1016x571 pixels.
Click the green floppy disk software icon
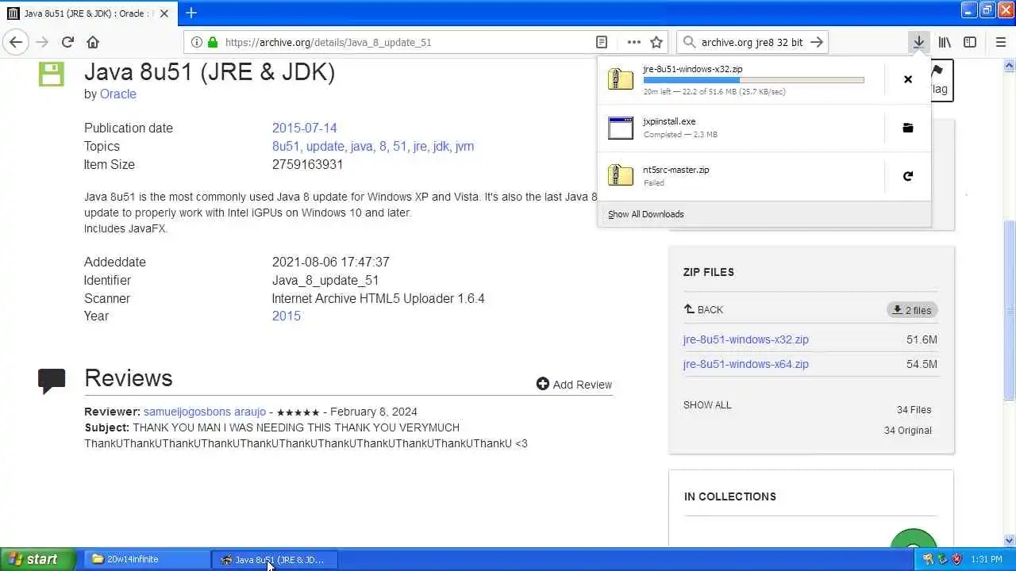pyautogui.click(x=51, y=74)
